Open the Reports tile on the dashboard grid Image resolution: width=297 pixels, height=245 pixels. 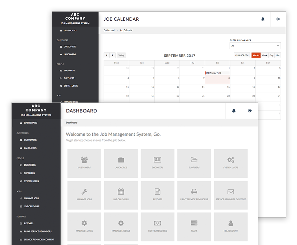point(158,195)
